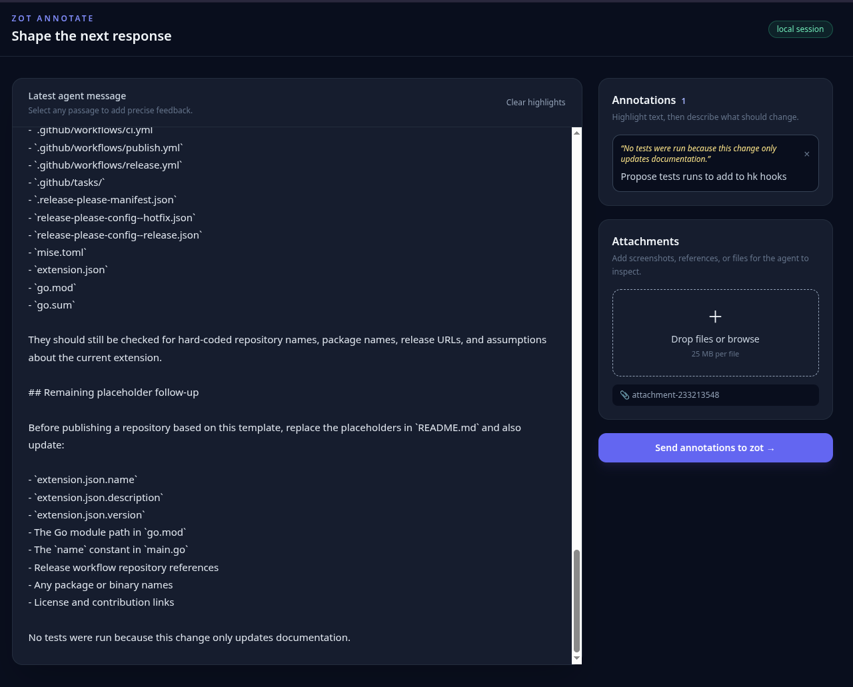This screenshot has width=853, height=687.
Task: Click the `release-please-config--hotfix.json` line
Action: tap(112, 218)
